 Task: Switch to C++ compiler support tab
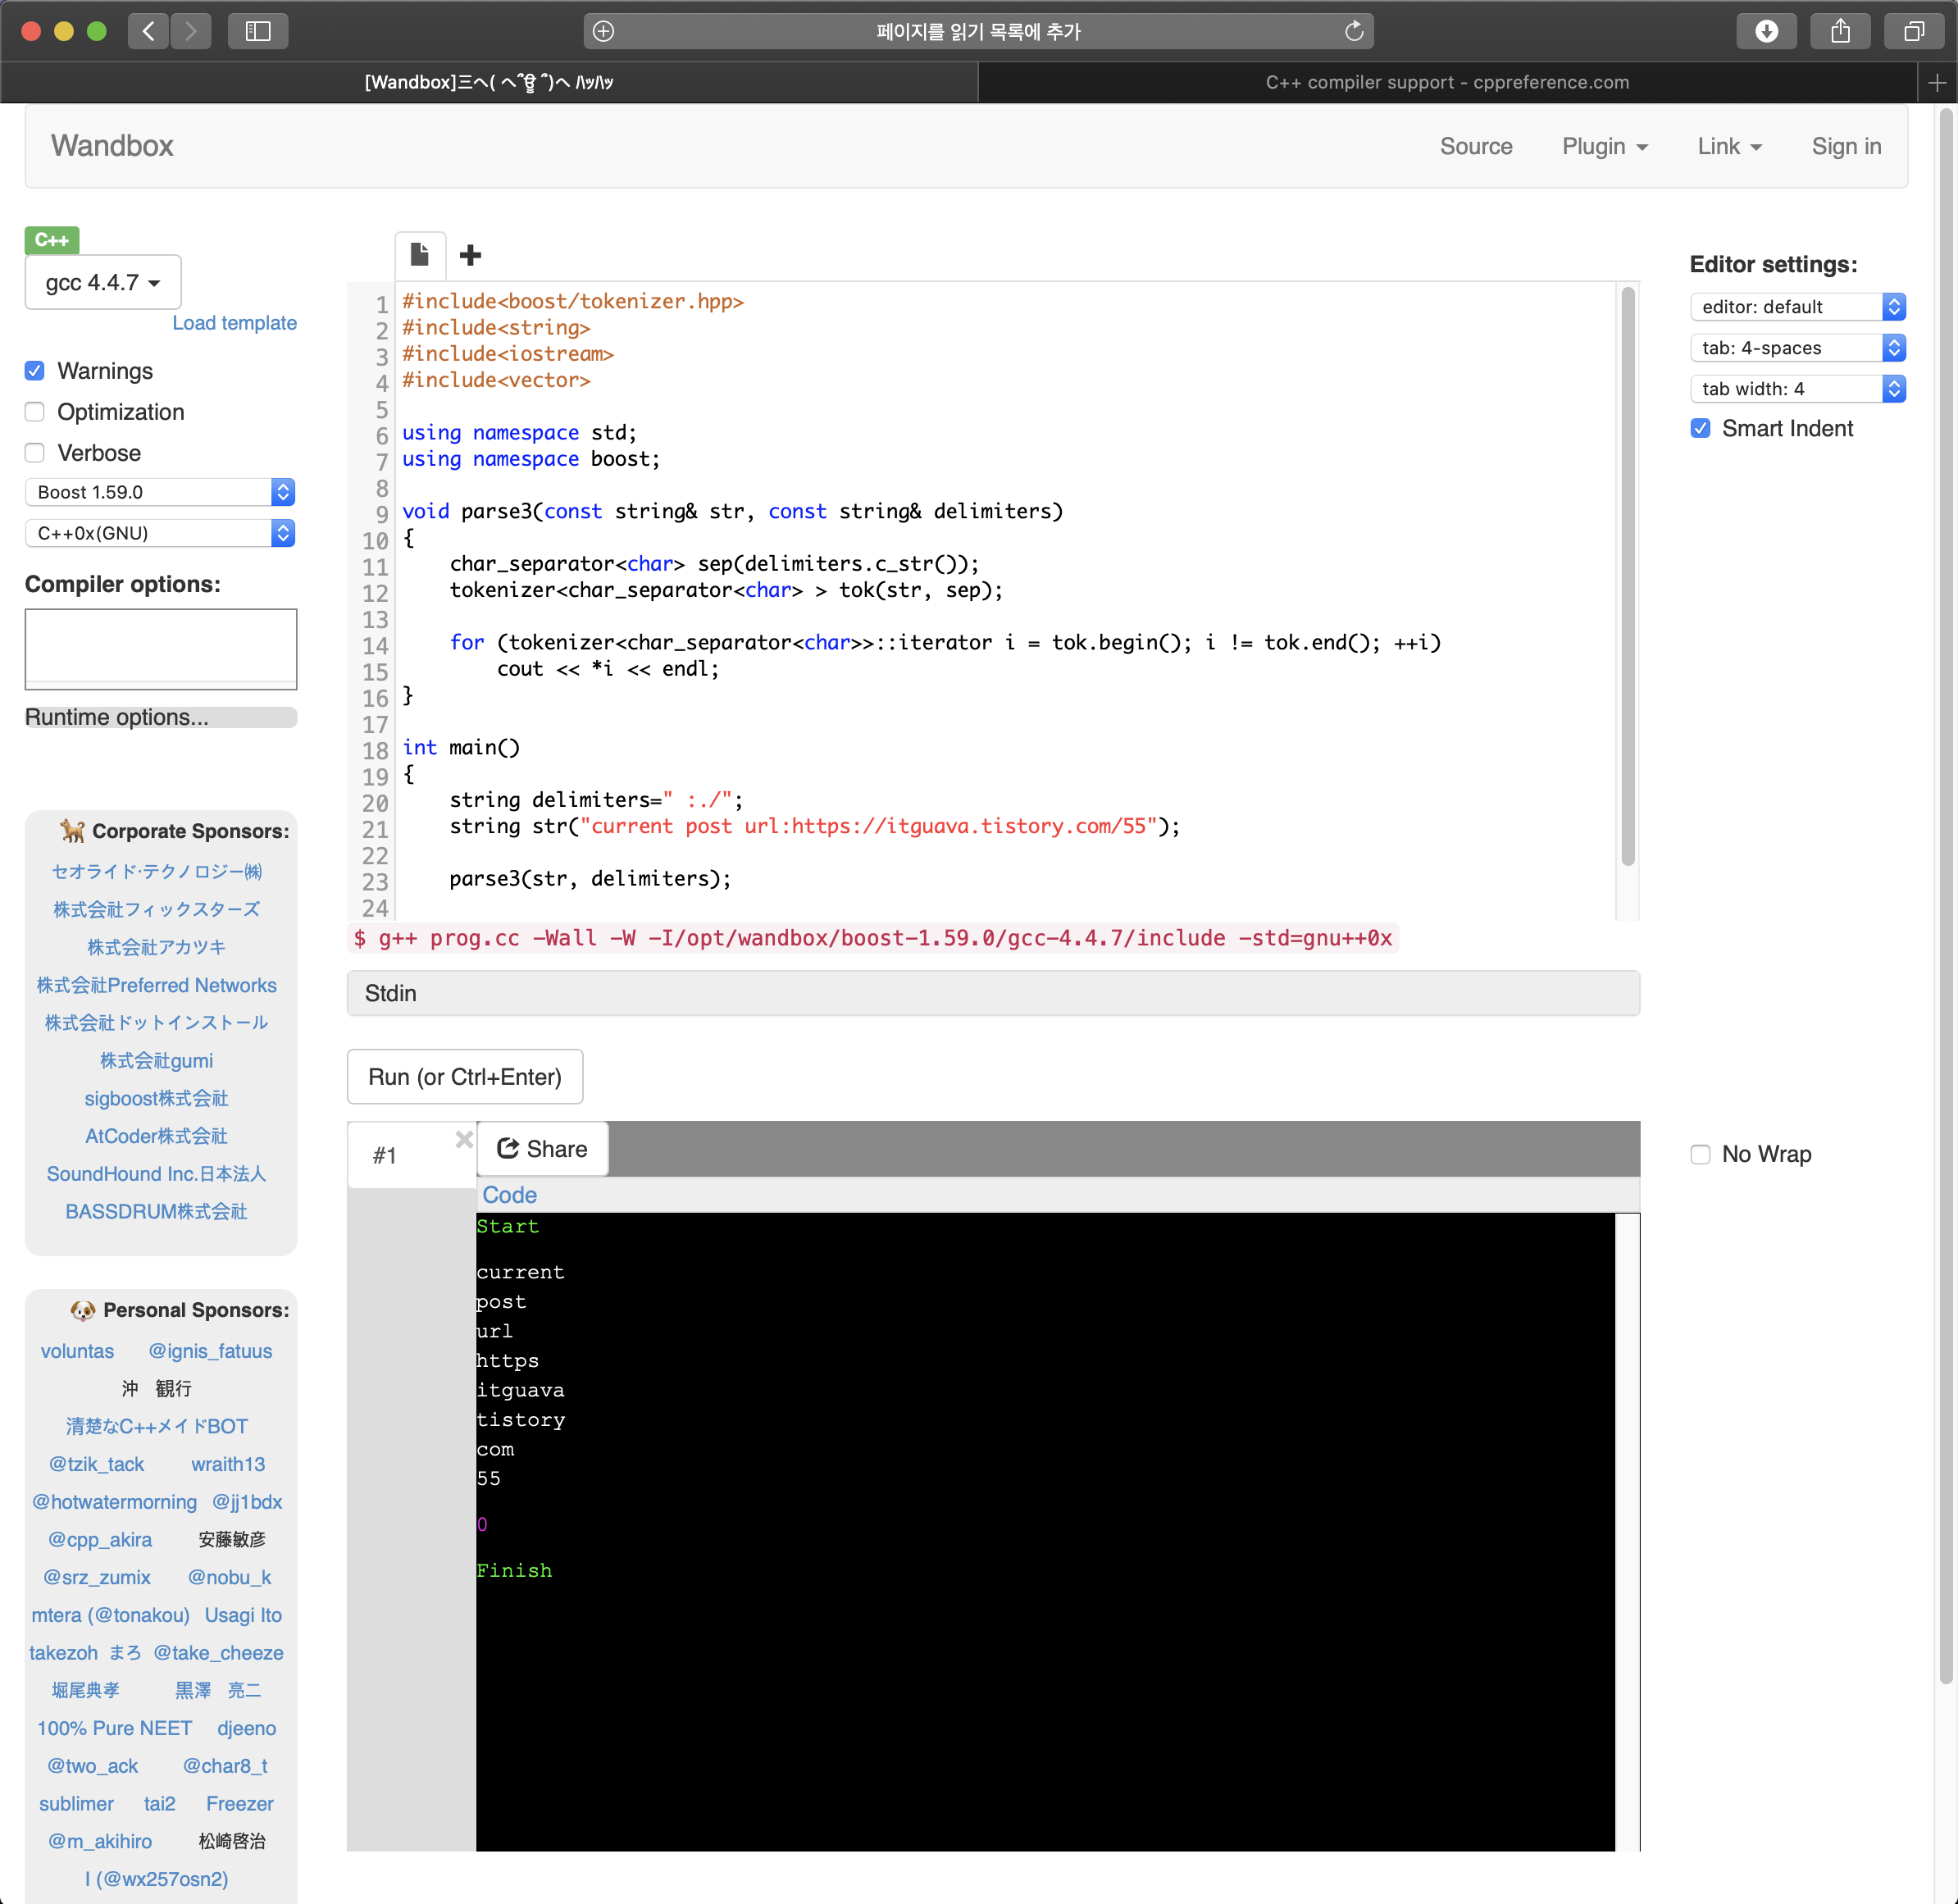click(1446, 82)
